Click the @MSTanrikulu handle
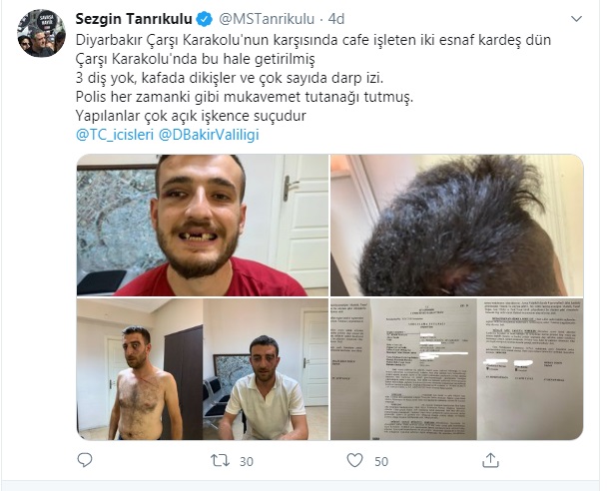 click(x=267, y=19)
